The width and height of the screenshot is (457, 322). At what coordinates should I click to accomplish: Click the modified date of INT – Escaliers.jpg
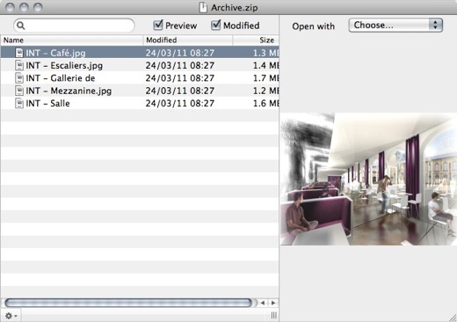180,65
